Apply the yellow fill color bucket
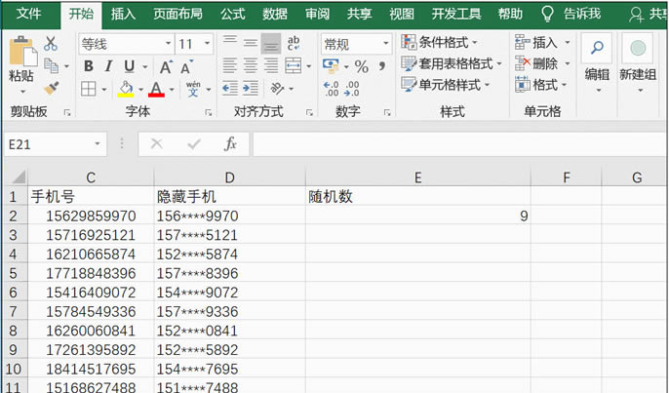Viewport: 669px width, 393px height. [125, 89]
